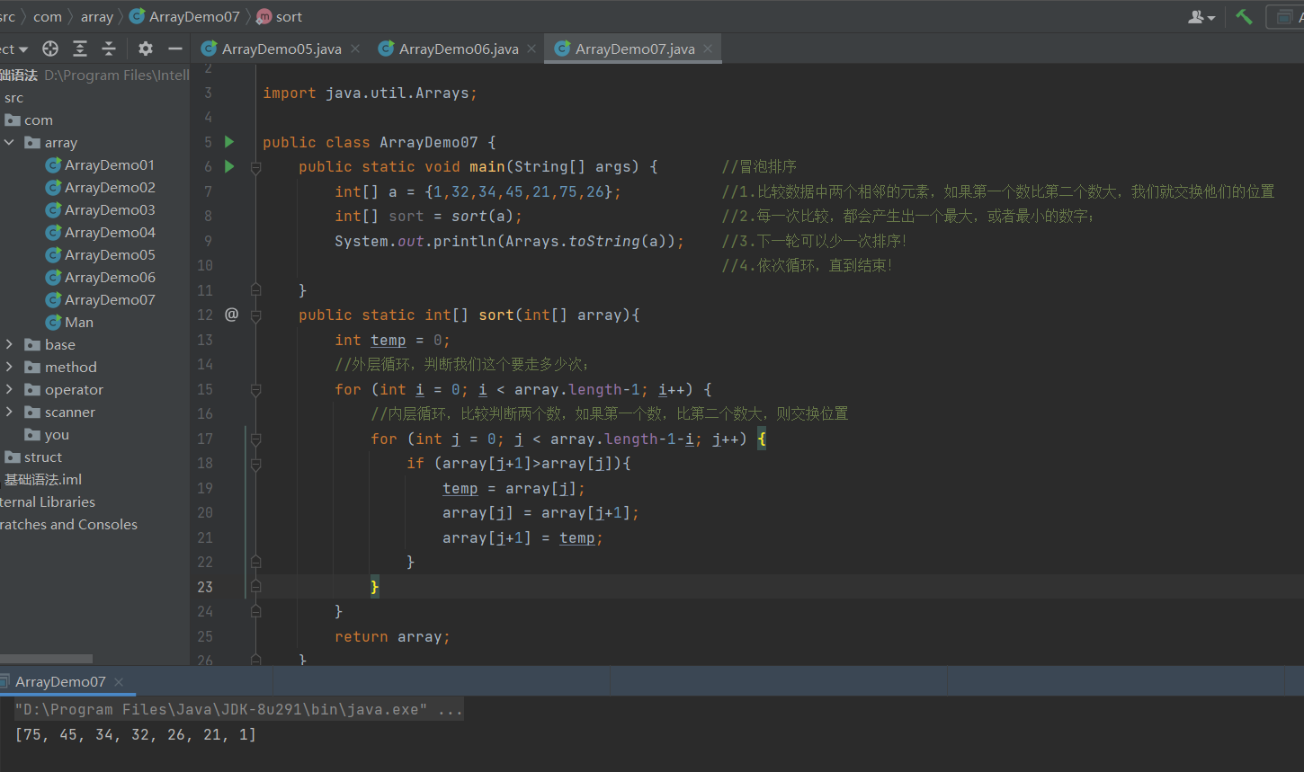Hide the project tool window
The image size is (1304, 772).
click(175, 49)
